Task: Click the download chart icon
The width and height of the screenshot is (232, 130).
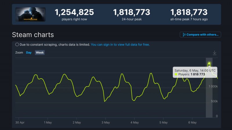Action: point(215,53)
